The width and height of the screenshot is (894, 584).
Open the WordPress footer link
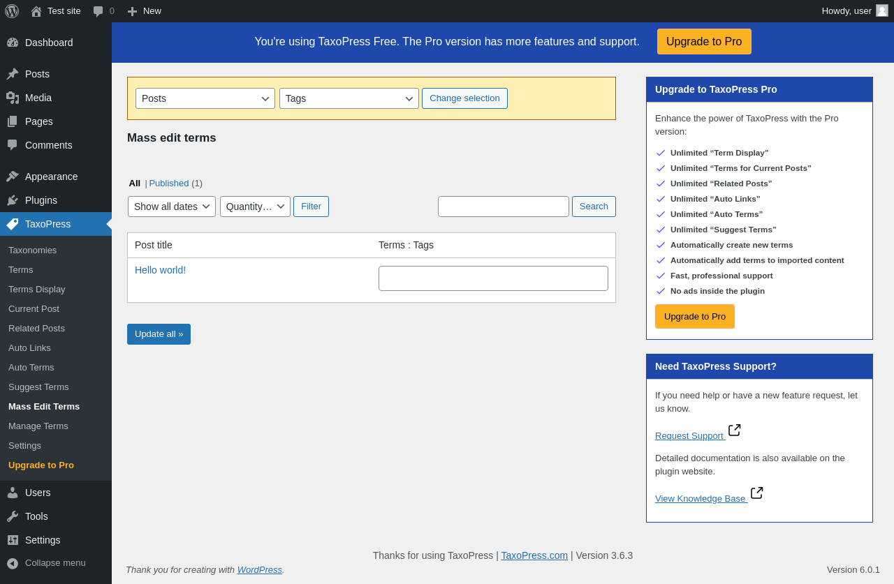(x=260, y=569)
